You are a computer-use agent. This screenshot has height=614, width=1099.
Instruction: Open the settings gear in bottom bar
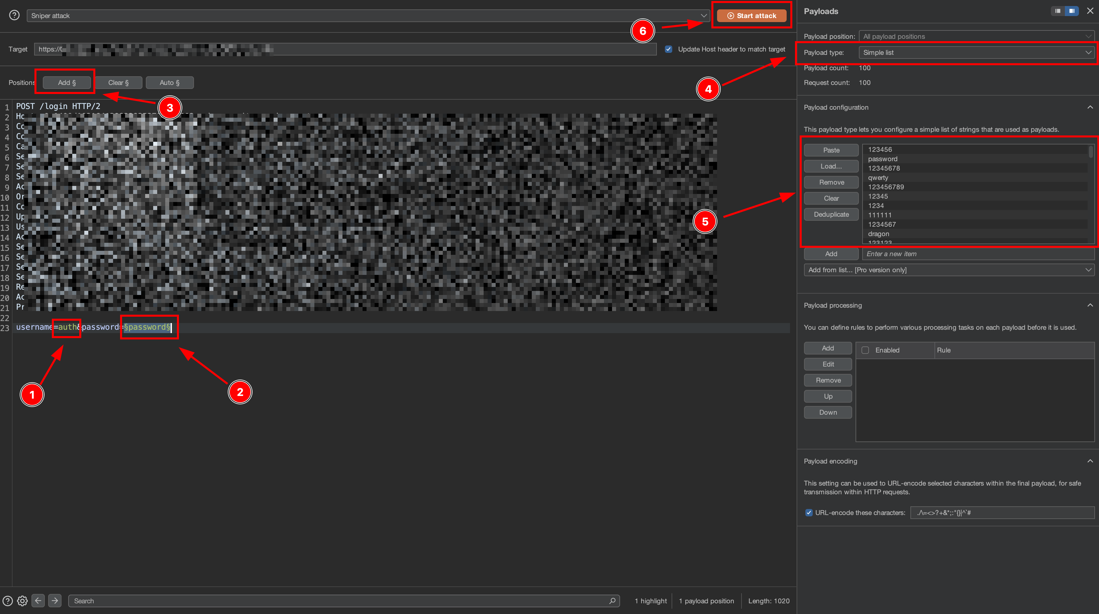22,601
